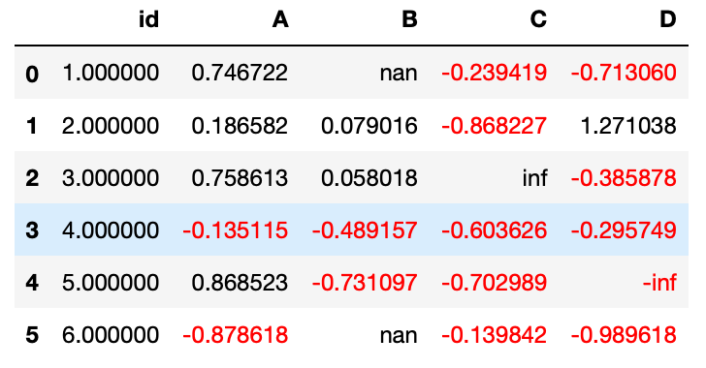Click cell value 0.868523
Image resolution: width=706 pixels, height=368 pixels.
[x=240, y=283]
